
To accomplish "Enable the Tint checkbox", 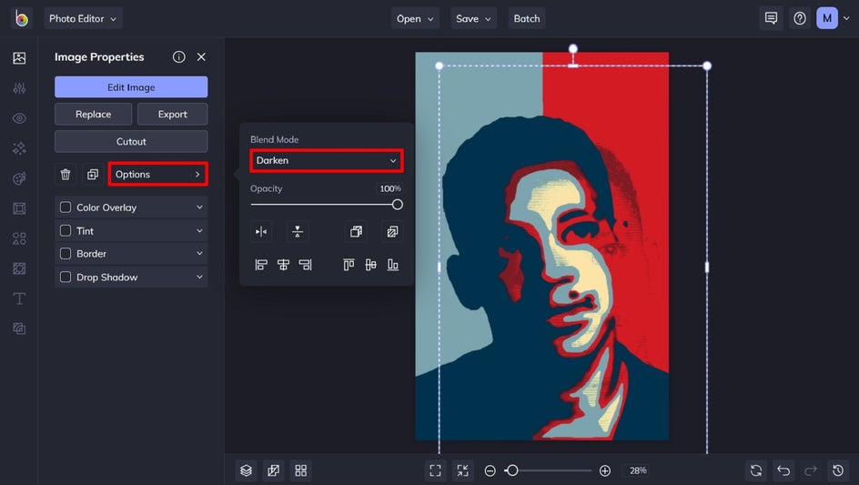I will click(x=66, y=231).
